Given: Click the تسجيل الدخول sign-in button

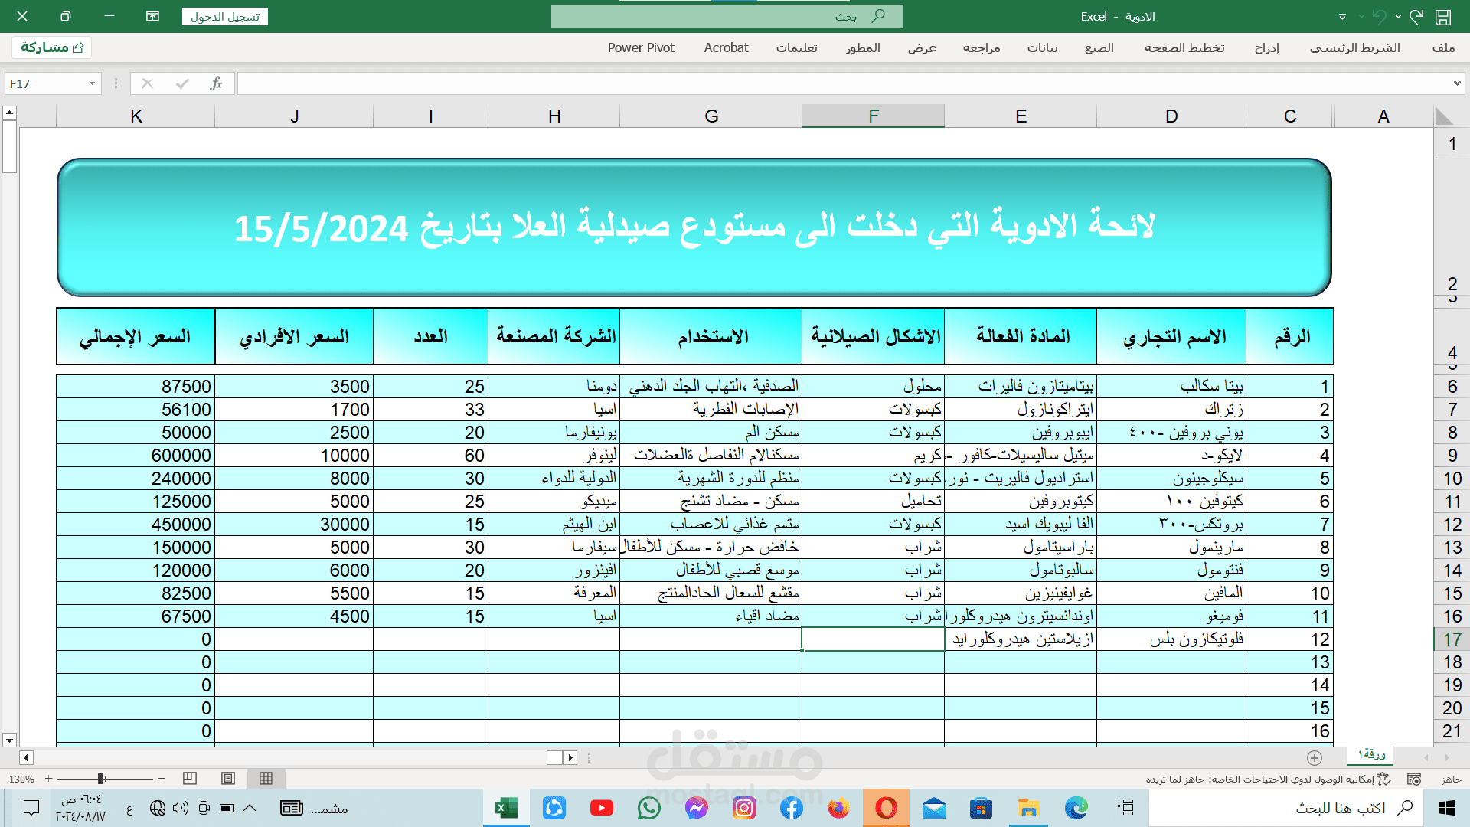Looking at the screenshot, I should click(225, 17).
